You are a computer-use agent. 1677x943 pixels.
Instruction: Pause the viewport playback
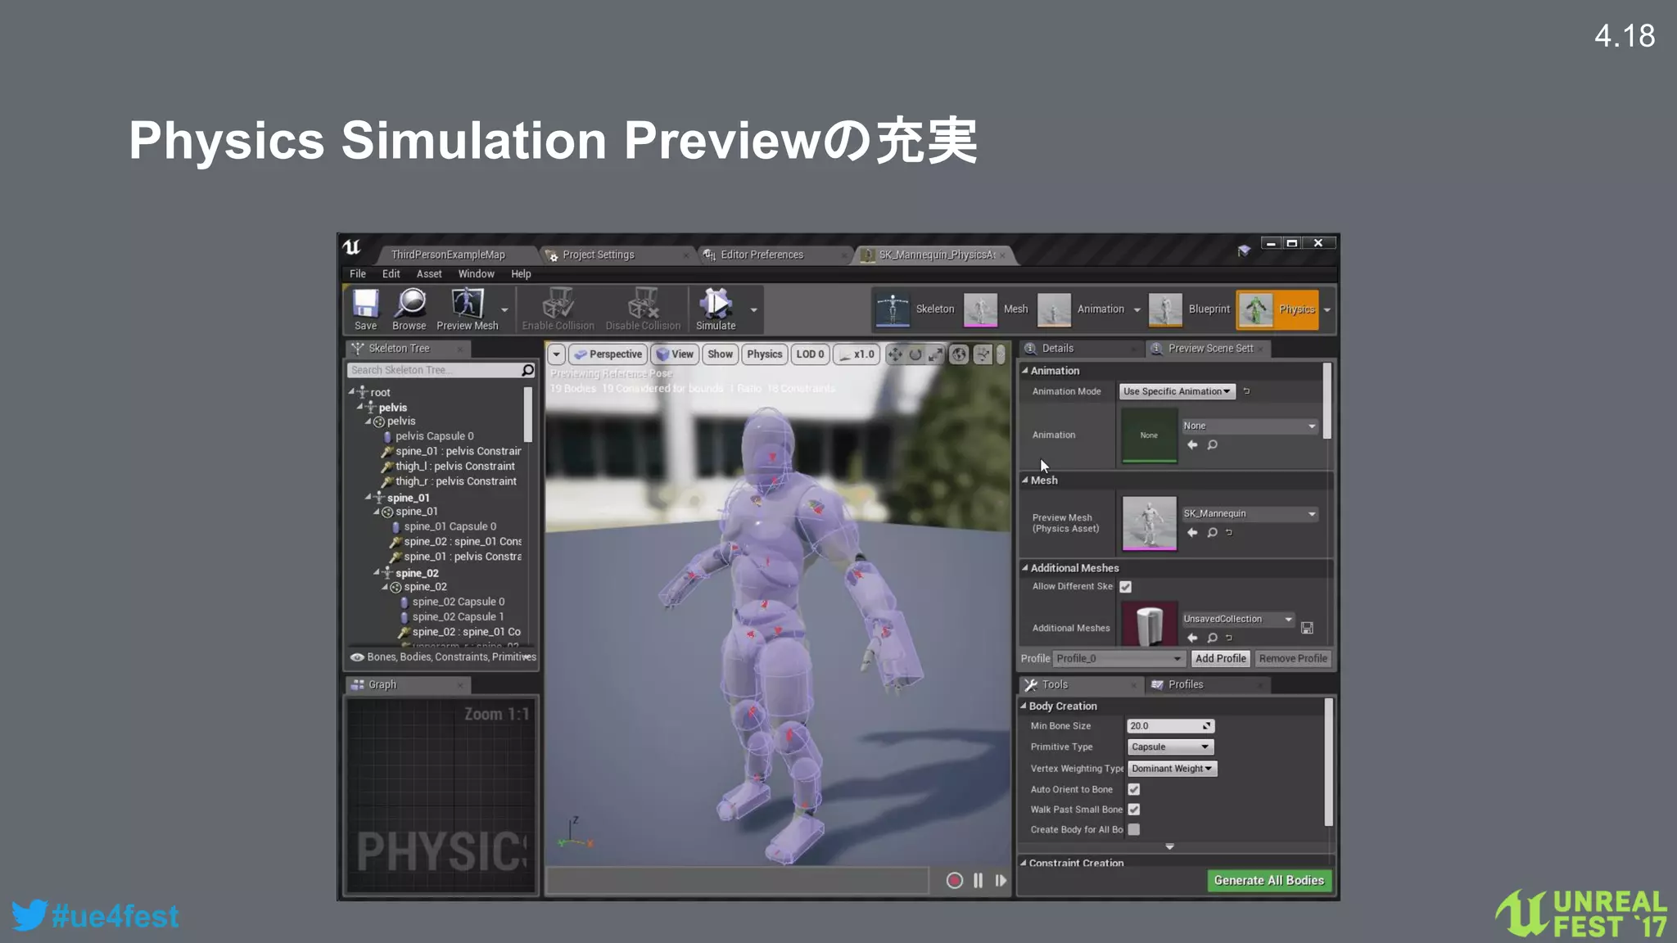(978, 880)
